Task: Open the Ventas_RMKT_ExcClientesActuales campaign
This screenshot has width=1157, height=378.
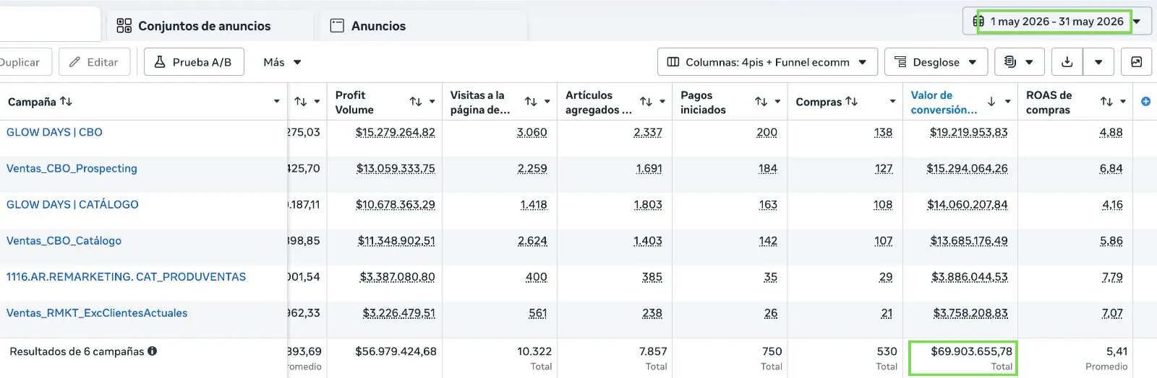Action: click(97, 312)
